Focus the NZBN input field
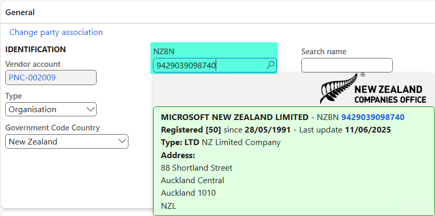Viewport: 435px width, 216px height. 215,65
